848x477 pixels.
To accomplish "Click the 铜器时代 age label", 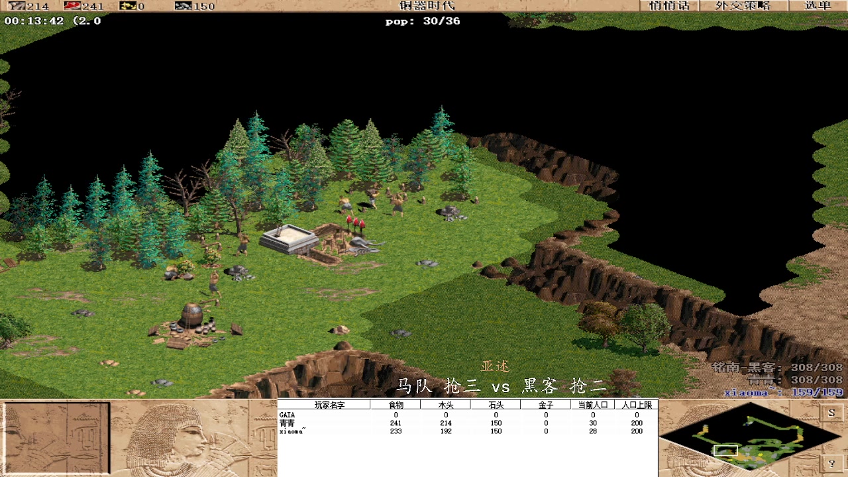I will (x=427, y=5).
